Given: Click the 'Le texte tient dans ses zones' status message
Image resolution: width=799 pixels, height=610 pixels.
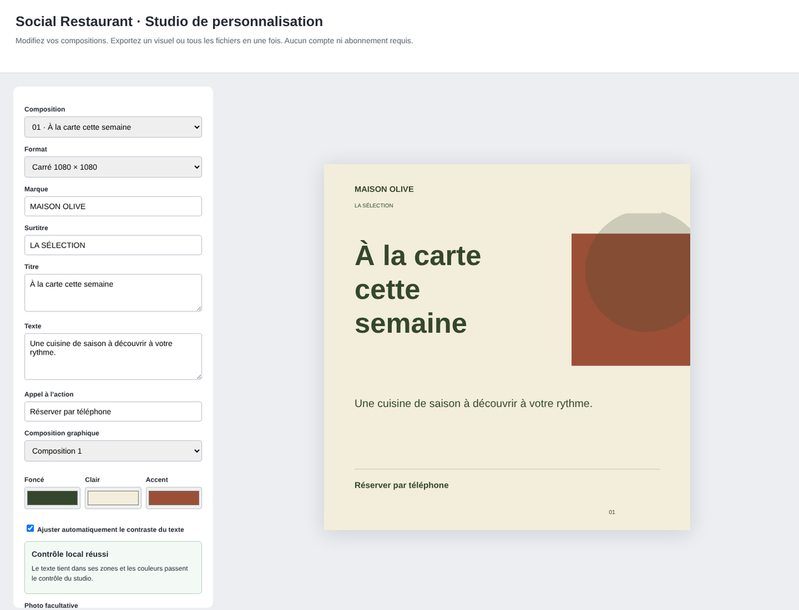Looking at the screenshot, I should [x=110, y=573].
